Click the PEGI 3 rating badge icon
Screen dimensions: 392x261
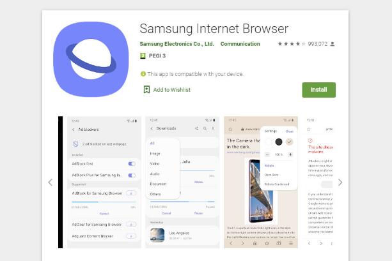(143, 56)
